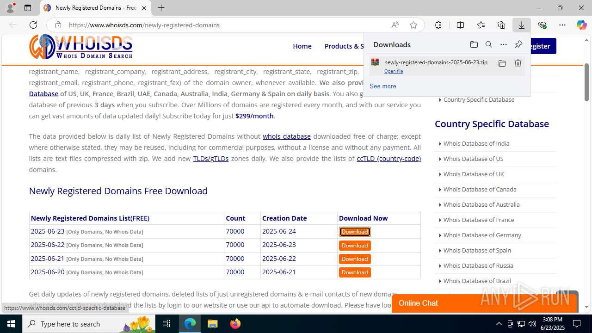Click the WhoisDS logo
The image size is (592, 333).
[x=81, y=46]
